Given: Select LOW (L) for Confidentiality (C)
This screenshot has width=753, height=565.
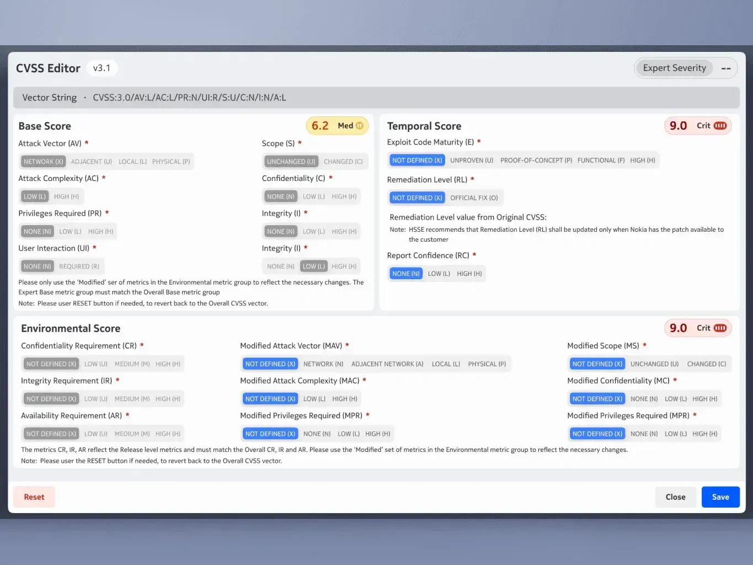Looking at the screenshot, I should click(314, 196).
